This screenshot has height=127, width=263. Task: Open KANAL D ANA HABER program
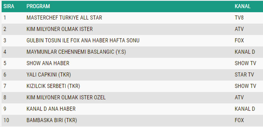click(51, 109)
